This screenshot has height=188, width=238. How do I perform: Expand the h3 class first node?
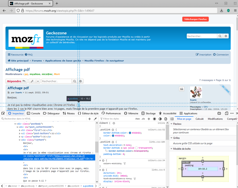(x=20, y=130)
